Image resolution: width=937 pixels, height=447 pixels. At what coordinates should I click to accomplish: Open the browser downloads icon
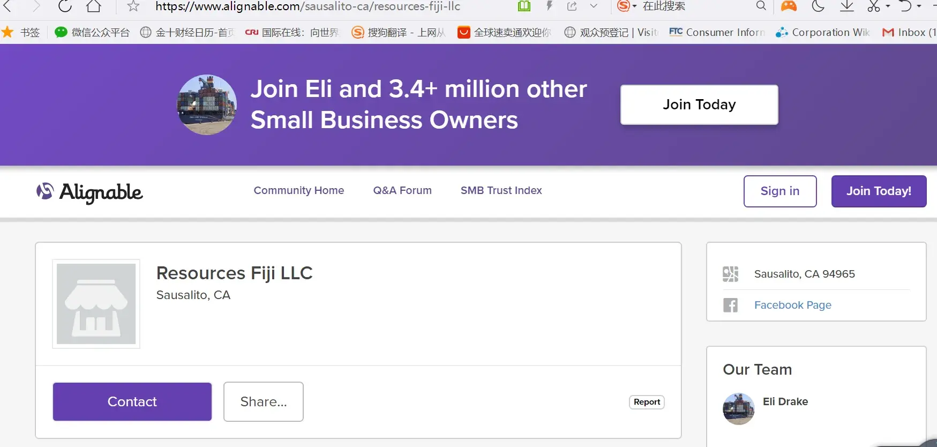coord(846,6)
